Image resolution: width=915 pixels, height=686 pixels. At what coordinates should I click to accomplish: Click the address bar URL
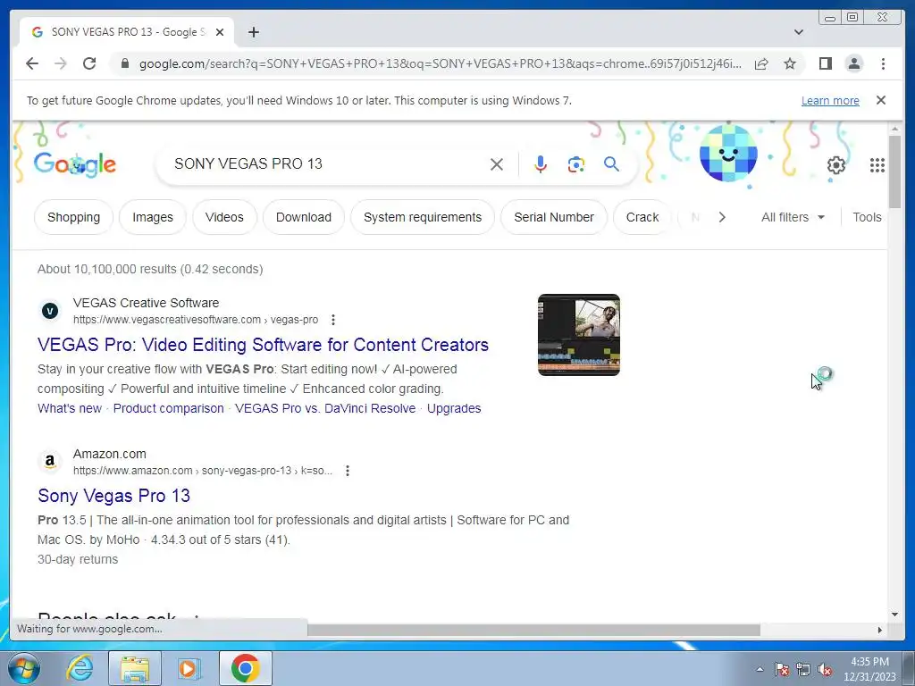click(440, 63)
